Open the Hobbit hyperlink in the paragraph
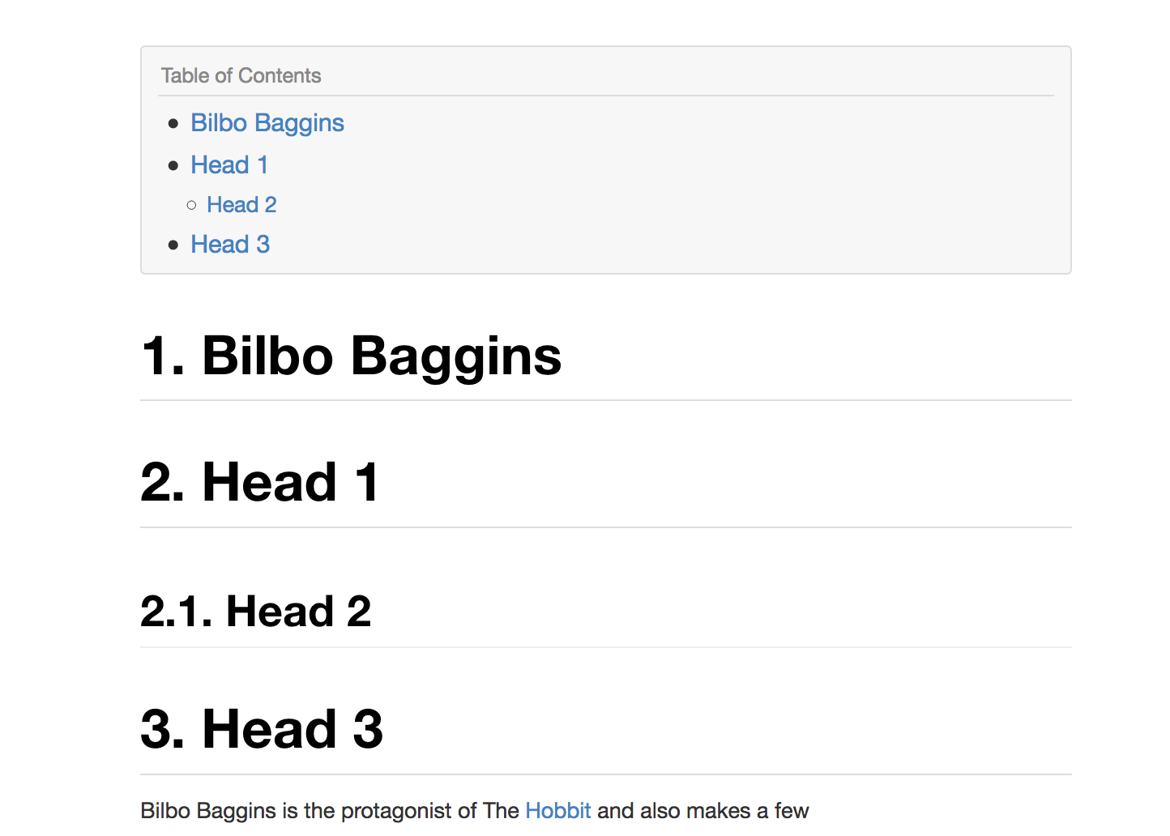The image size is (1170, 836). coord(558,811)
